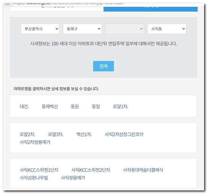Click the 사직KCC스위첸2단지 link
The height and width of the screenshot is (194, 208).
(x=91, y=170)
